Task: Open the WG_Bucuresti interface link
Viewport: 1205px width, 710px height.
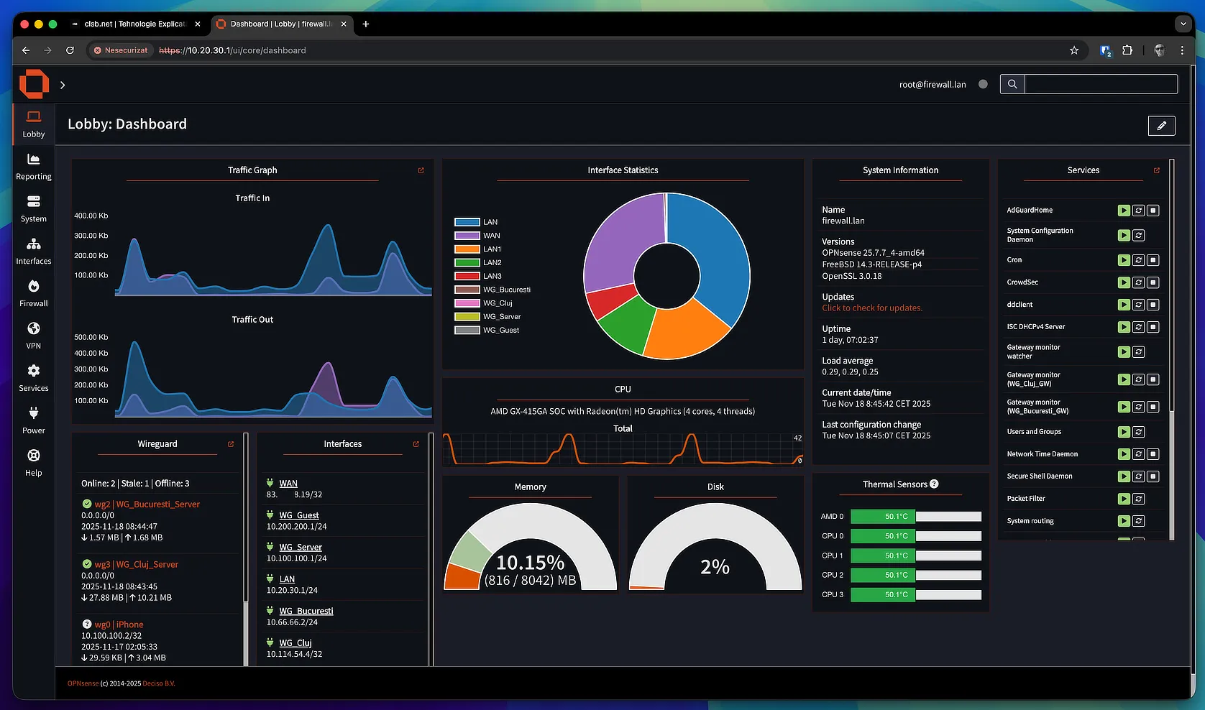Action: click(306, 610)
